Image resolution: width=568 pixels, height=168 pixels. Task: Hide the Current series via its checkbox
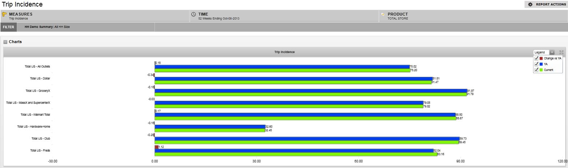pos(536,70)
